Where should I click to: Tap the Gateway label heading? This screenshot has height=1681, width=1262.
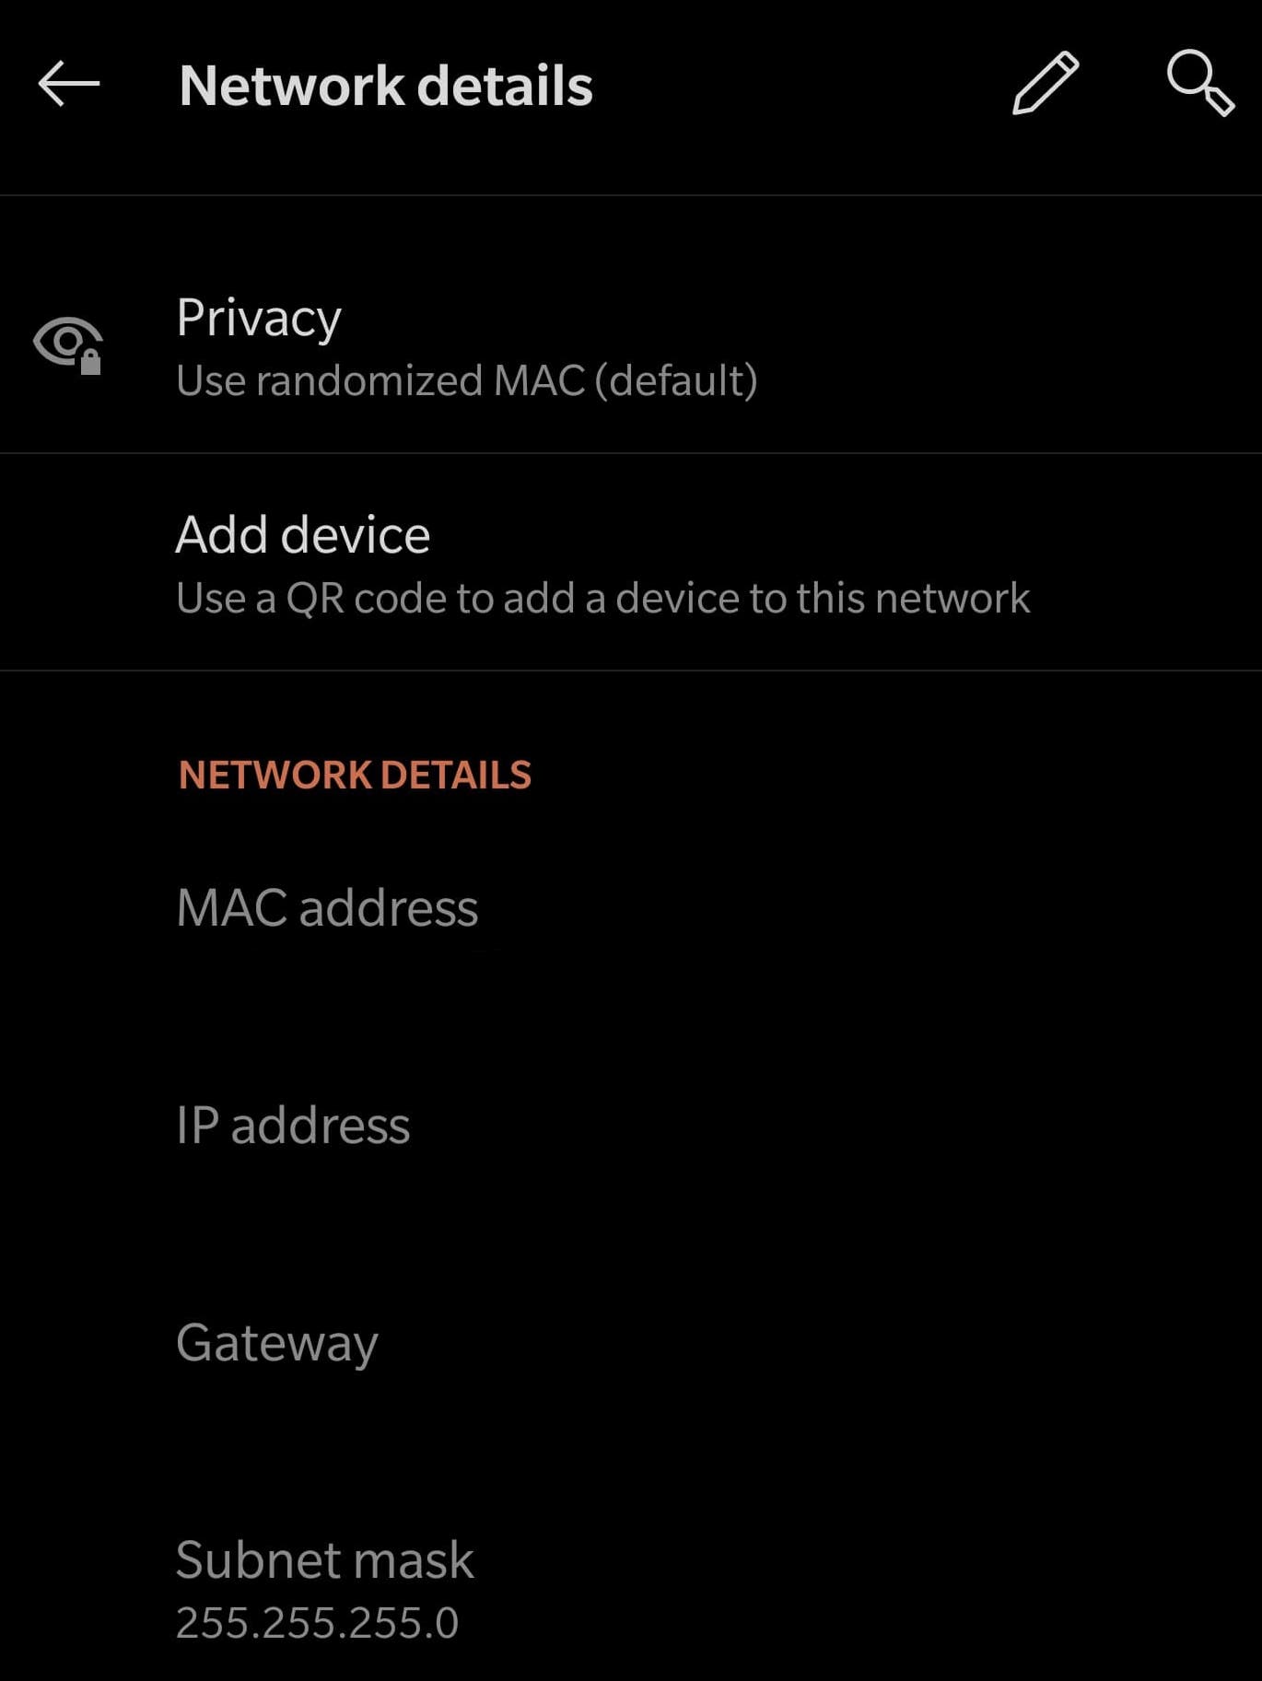[277, 1341]
